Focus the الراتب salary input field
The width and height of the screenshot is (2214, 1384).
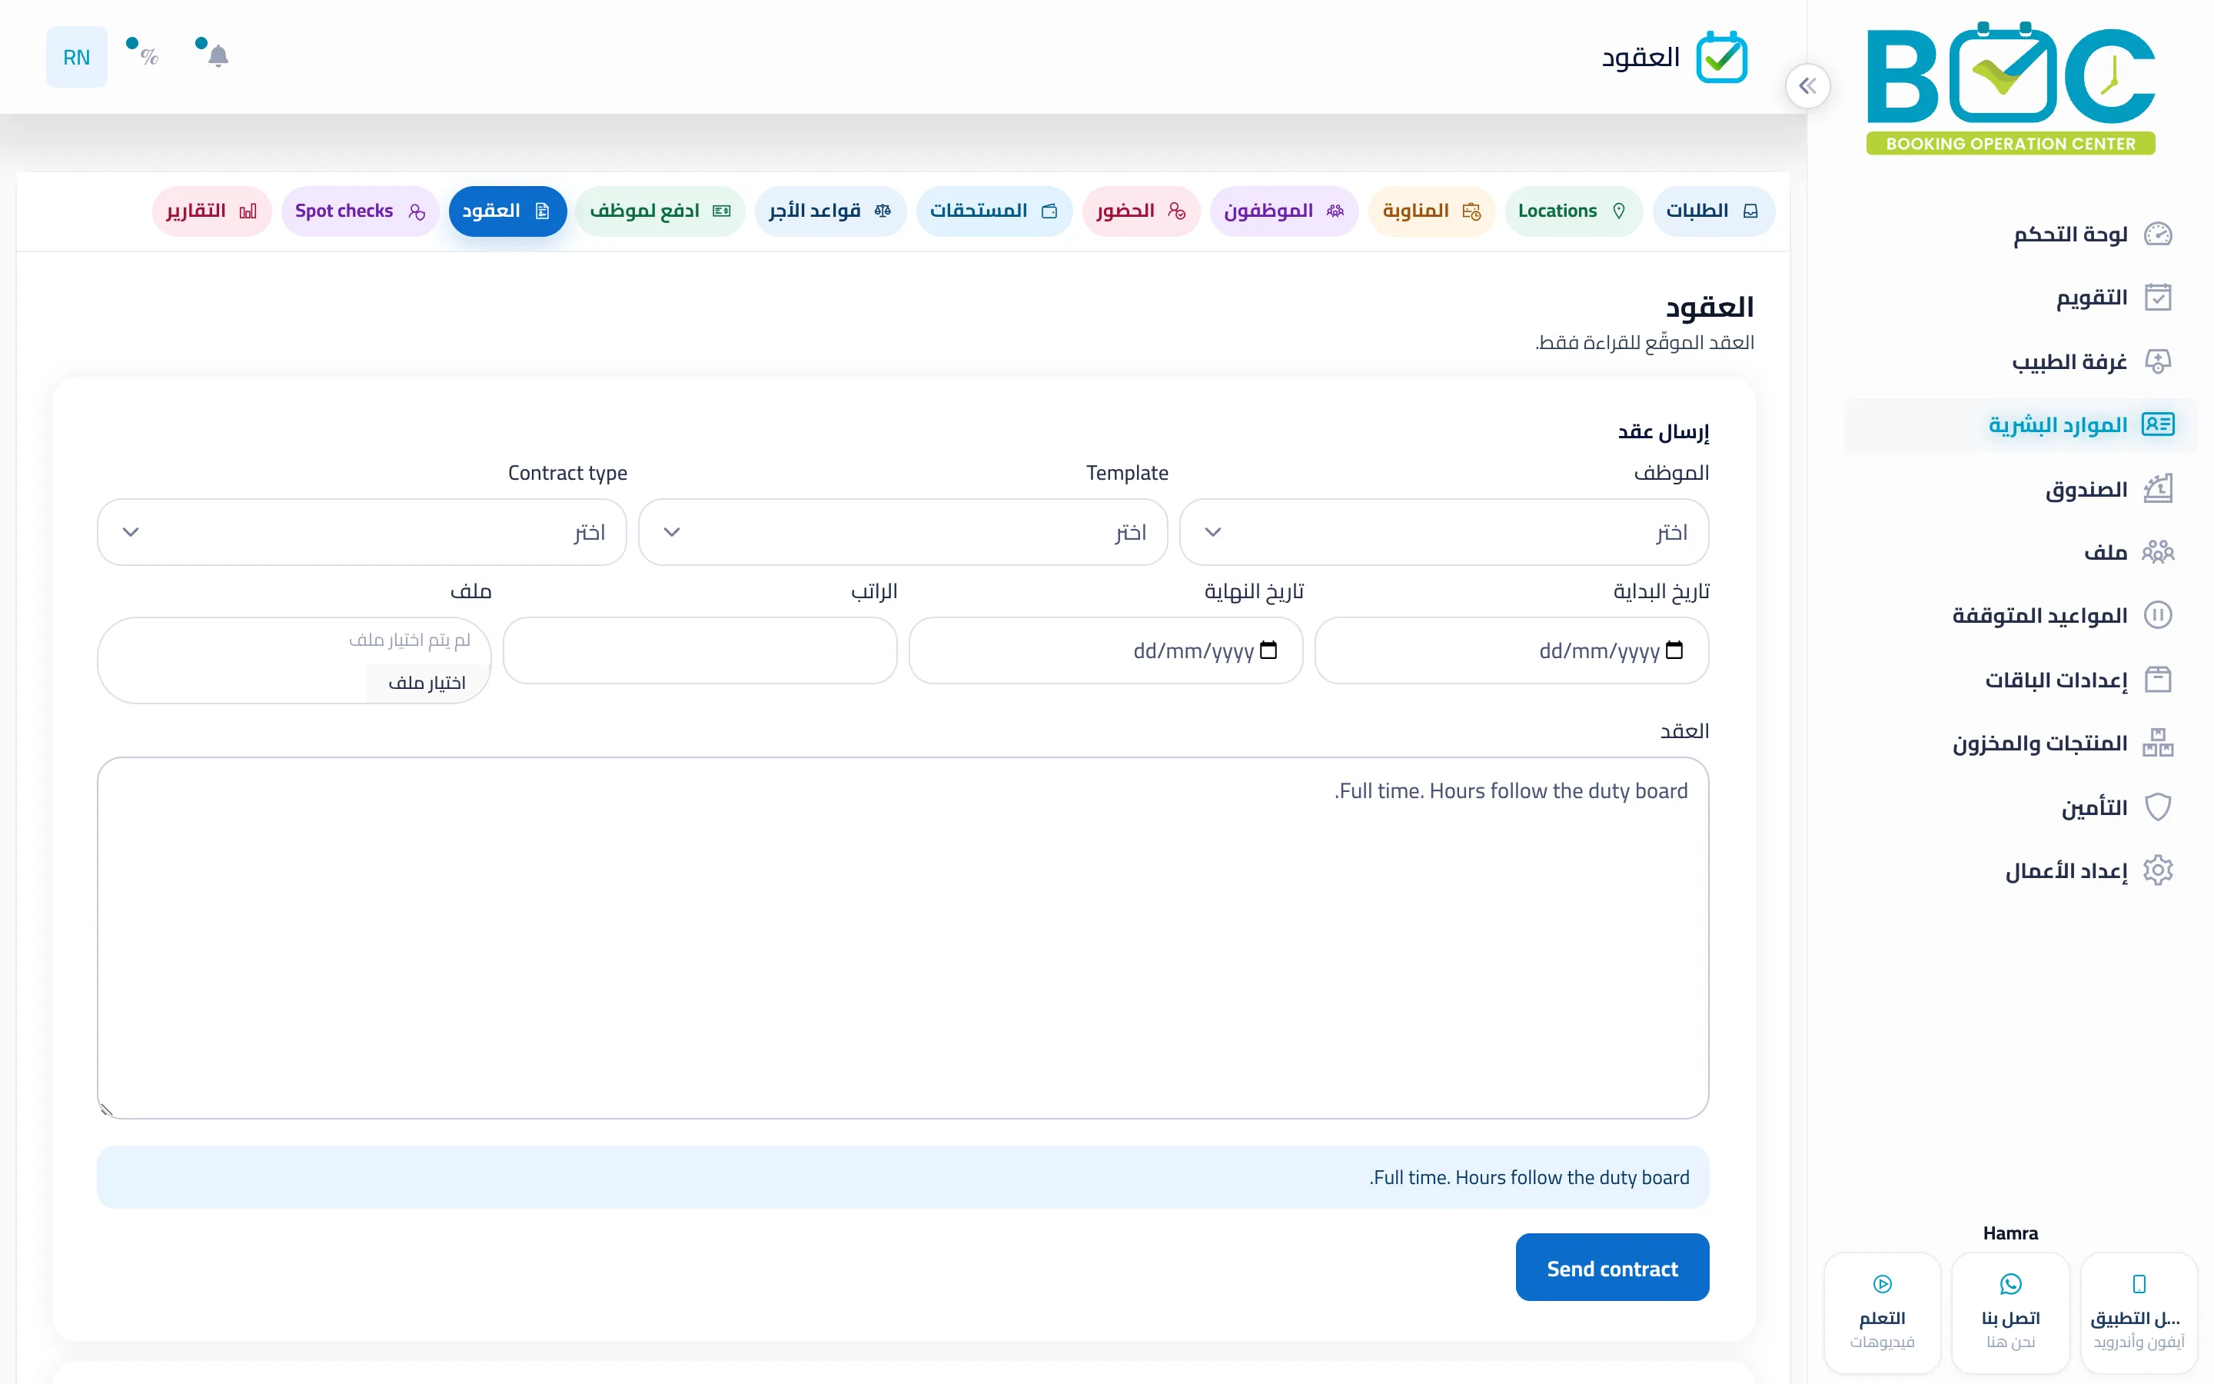click(700, 650)
